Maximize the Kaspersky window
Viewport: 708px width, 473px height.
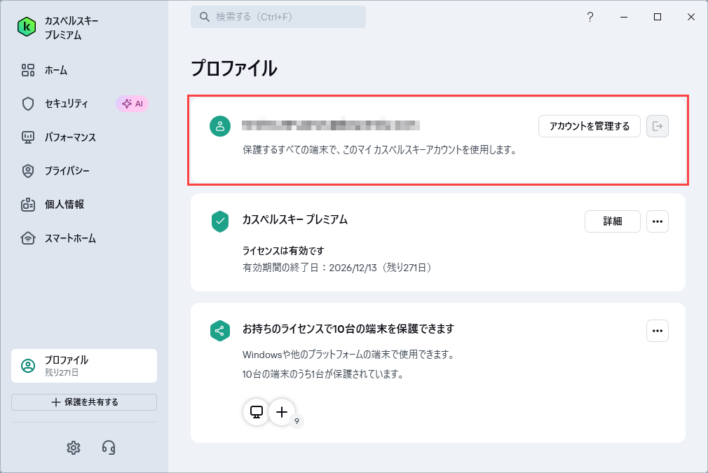coord(658,17)
